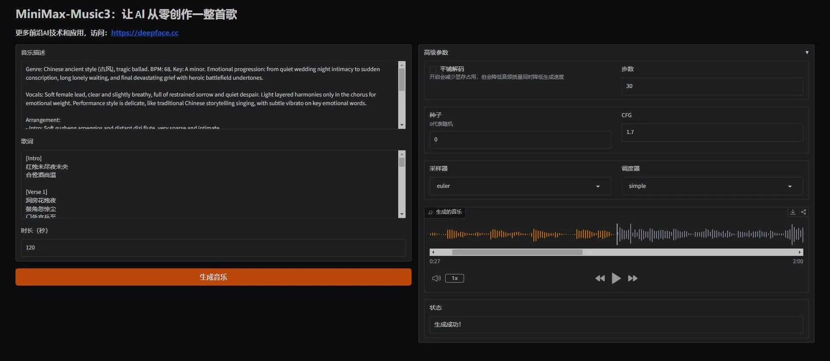Focus the 种子 field showing 0

coord(520,140)
